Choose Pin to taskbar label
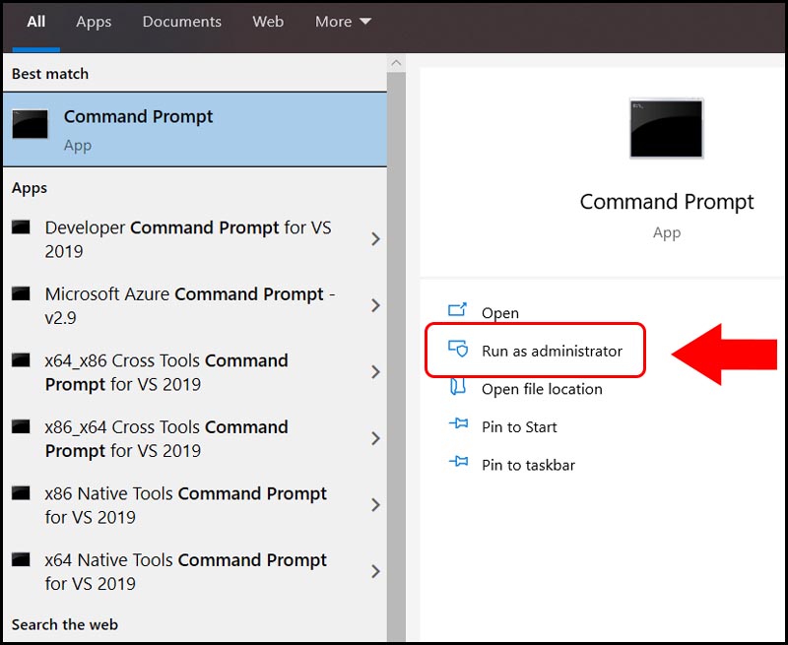 528,465
